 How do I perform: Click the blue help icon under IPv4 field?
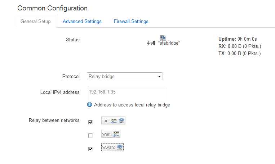[x=89, y=105]
